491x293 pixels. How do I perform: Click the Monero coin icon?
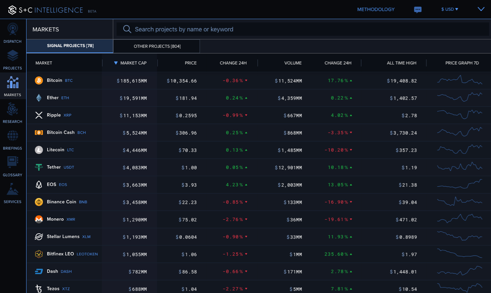click(x=39, y=219)
